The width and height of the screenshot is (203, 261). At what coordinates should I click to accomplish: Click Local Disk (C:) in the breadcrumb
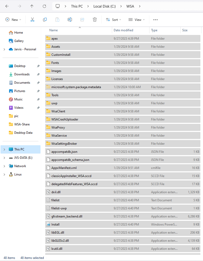click(x=105, y=6)
